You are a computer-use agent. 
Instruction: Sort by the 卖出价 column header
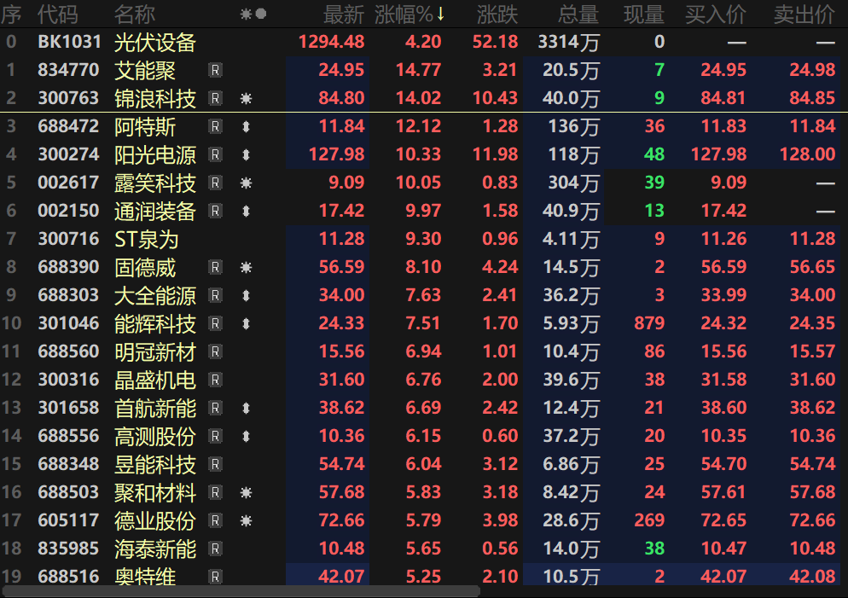804,15
